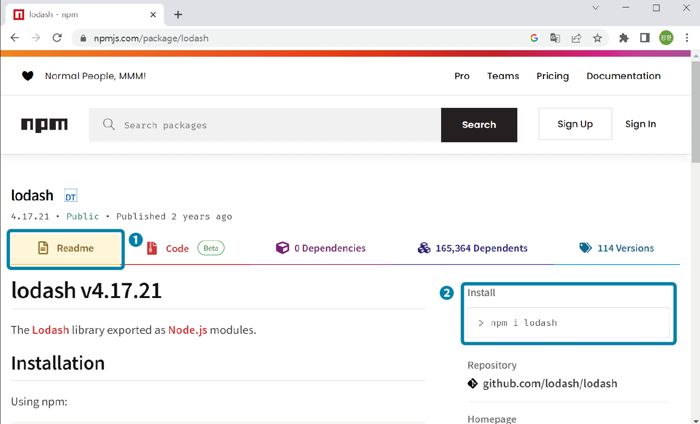Switch to the 165,364 Dependents tab

[472, 248]
